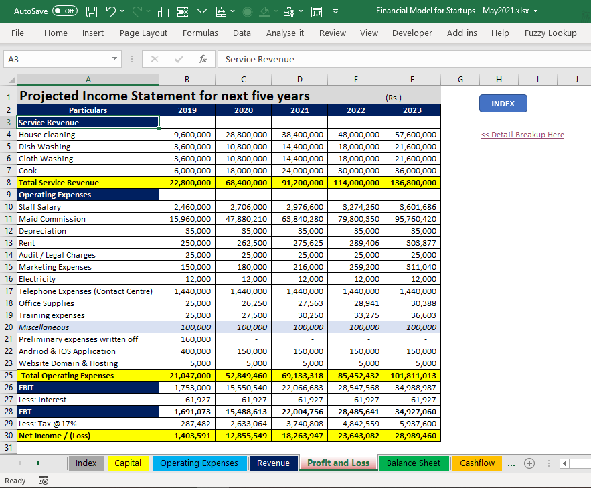
Task: Click the Undo arrow icon
Action: [111, 11]
